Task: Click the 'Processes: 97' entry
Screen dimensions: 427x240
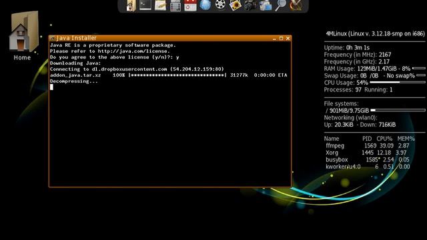Action: coord(342,90)
